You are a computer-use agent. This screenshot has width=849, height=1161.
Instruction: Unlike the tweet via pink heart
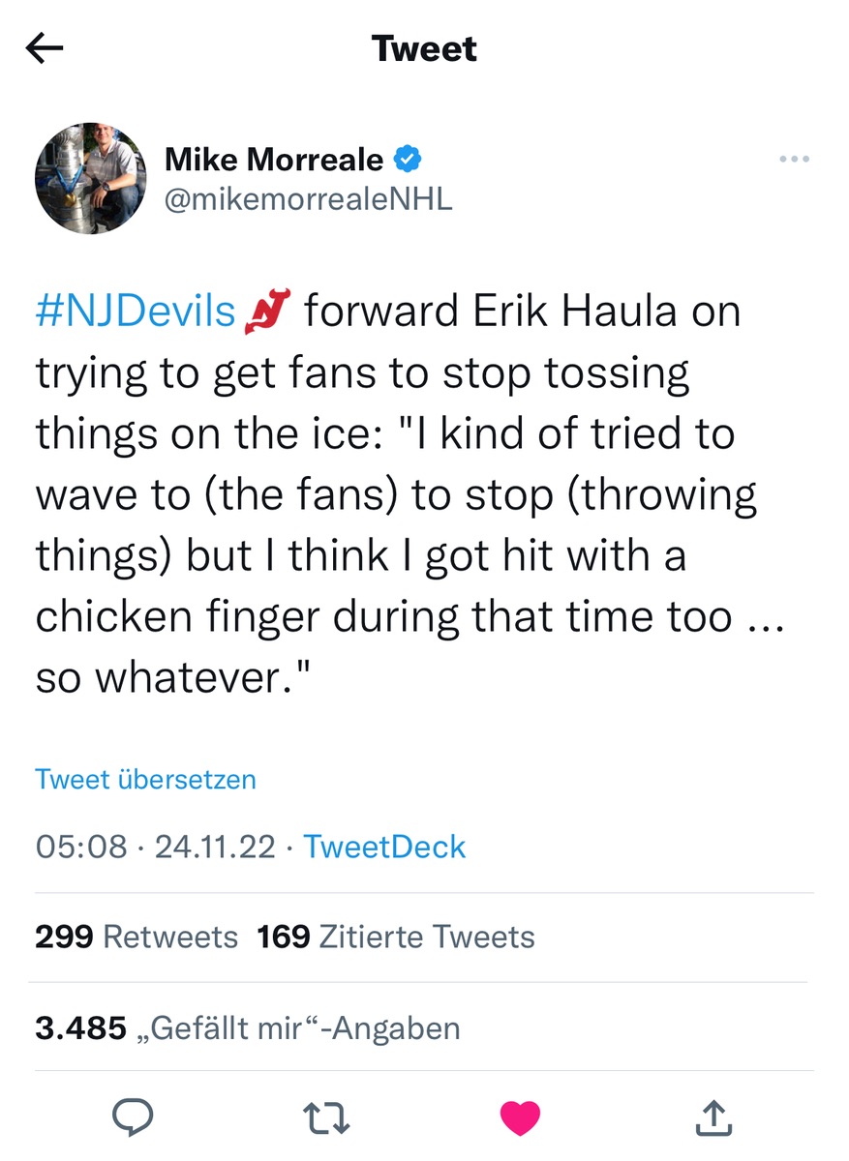[520, 1118]
